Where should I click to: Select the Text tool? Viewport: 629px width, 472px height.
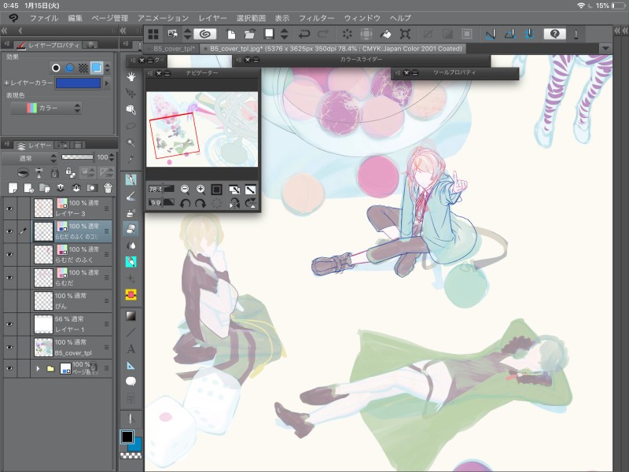point(131,348)
